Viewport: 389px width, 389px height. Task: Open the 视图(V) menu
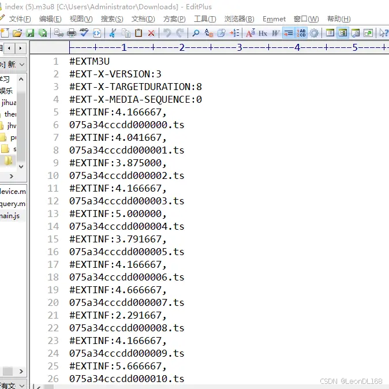tap(81, 19)
